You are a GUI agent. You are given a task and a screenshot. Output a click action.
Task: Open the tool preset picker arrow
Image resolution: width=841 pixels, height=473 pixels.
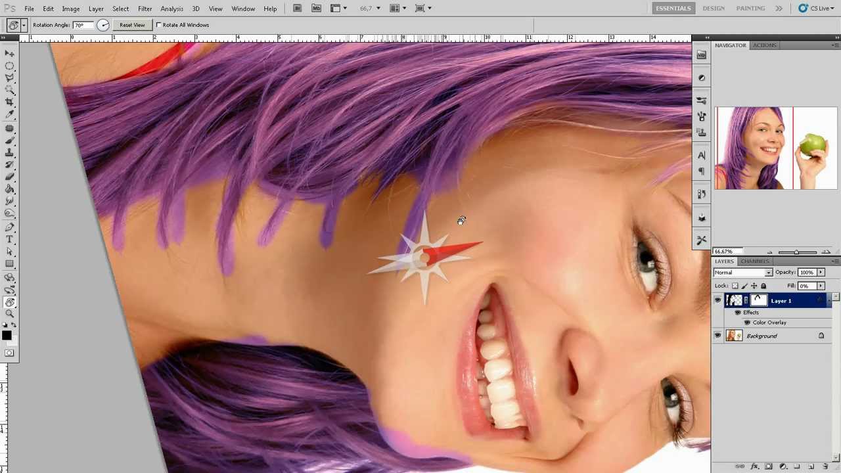[24, 25]
